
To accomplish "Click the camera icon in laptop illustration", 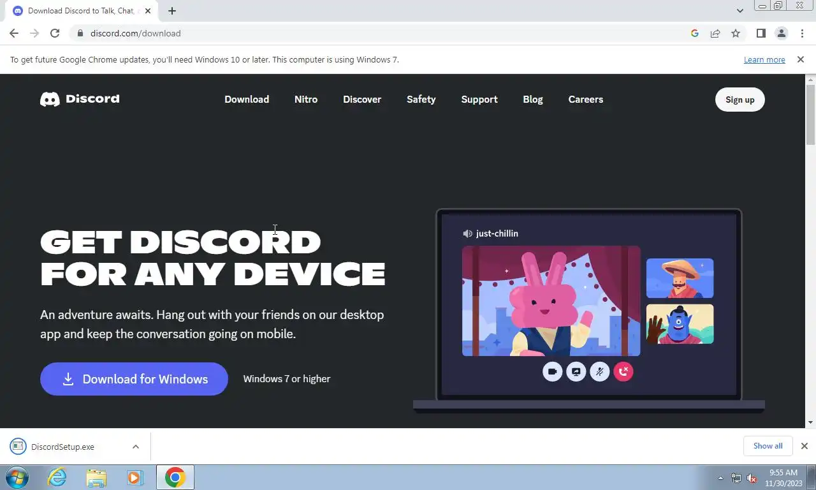I will (552, 371).
